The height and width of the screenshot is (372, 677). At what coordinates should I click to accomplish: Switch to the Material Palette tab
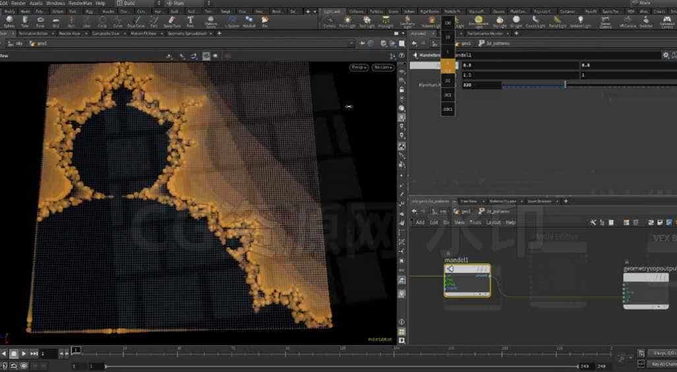503,201
